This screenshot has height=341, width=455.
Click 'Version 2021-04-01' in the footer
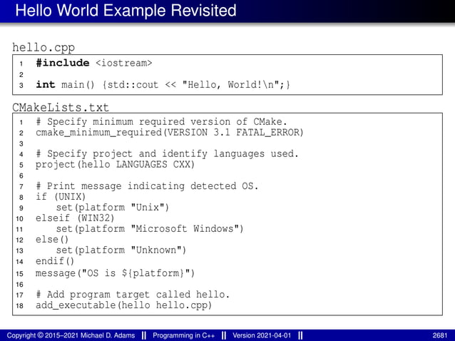click(x=262, y=335)
